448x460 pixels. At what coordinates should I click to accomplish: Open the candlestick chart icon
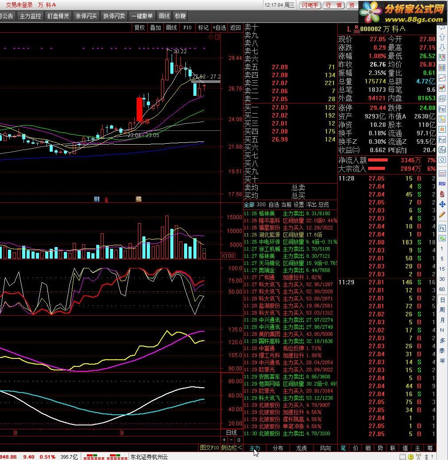click(442, 88)
